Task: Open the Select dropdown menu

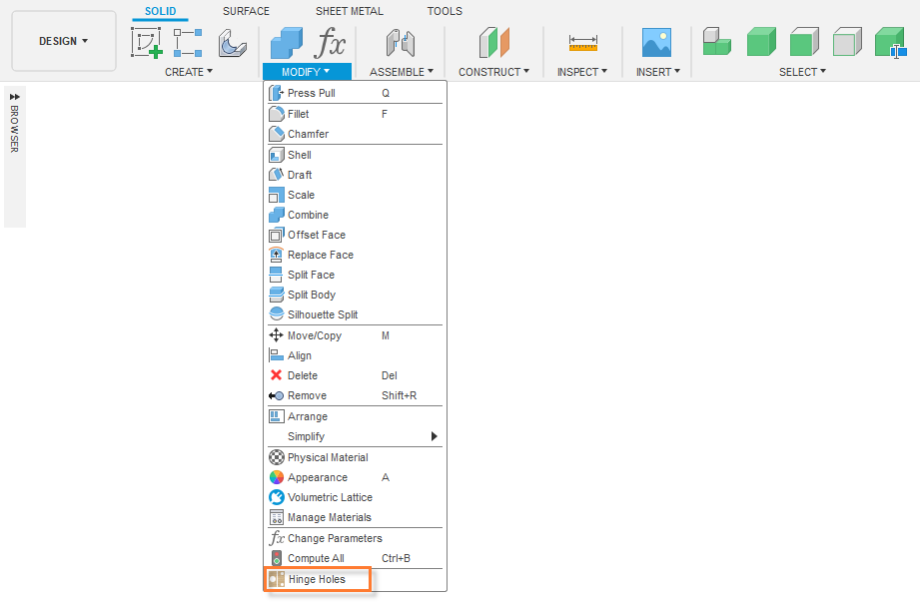Action: (x=803, y=72)
